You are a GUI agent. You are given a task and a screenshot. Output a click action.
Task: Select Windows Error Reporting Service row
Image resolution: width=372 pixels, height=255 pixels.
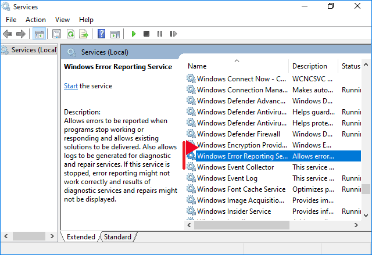274,156
